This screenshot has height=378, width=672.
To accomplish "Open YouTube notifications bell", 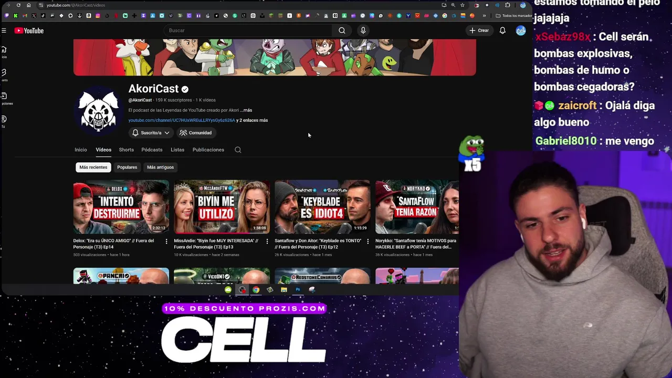I will coord(502,30).
